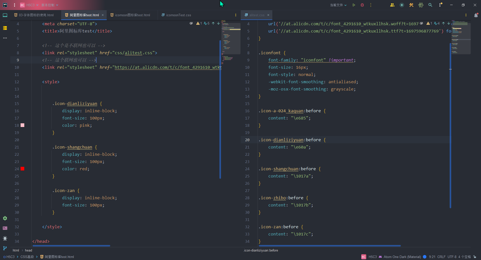Open Search Everywhere magnifier icon
481x260 pixels.
coord(430,5)
